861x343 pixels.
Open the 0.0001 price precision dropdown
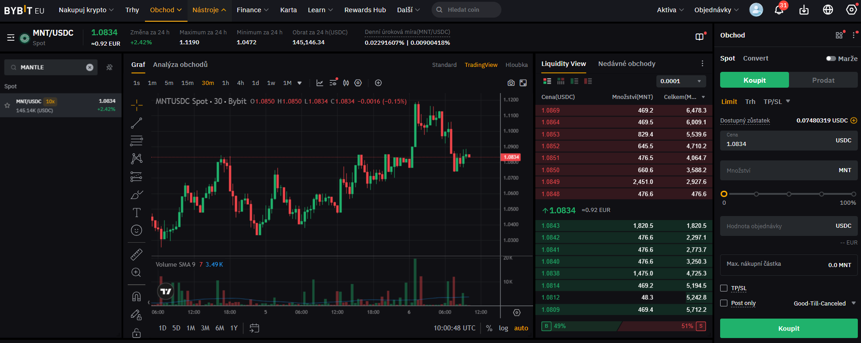pos(681,81)
